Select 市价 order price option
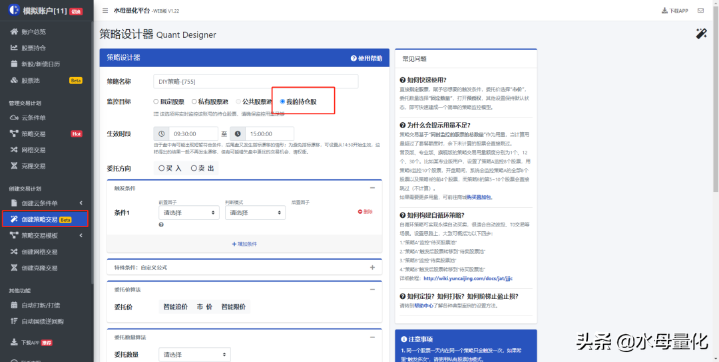 (204, 307)
